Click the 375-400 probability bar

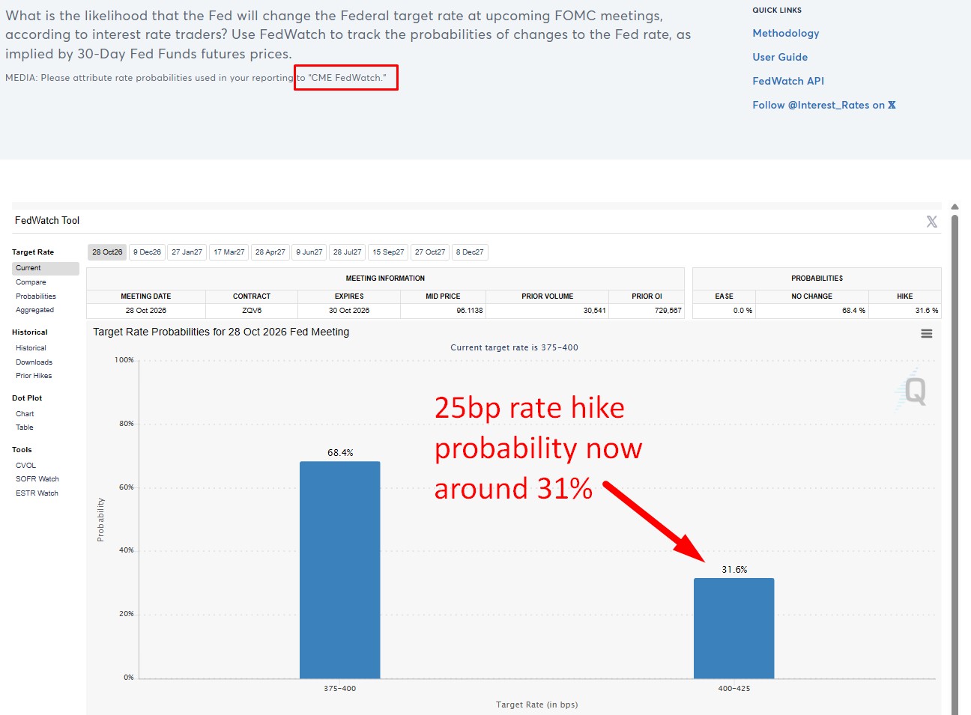(340, 570)
